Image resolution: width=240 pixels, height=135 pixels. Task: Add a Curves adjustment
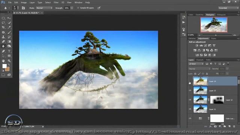tap(205, 45)
